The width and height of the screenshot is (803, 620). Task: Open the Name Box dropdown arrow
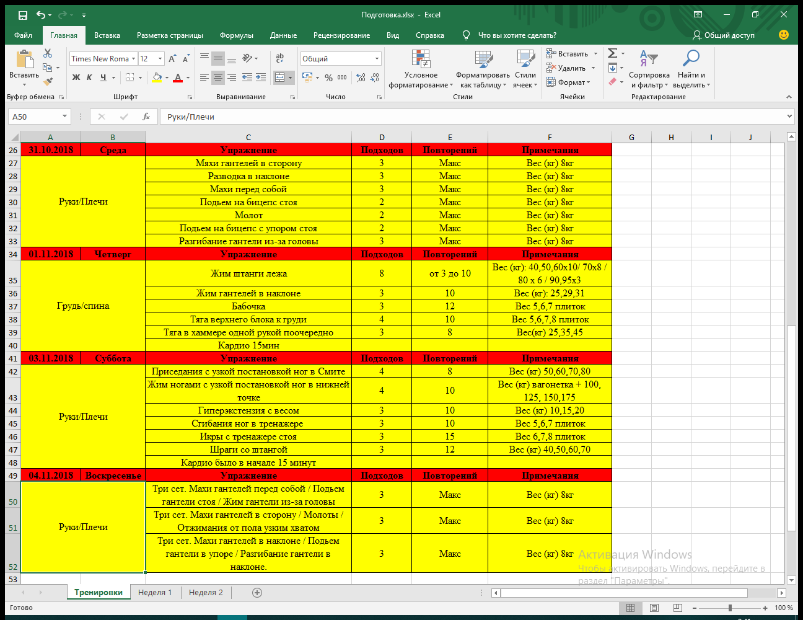coord(64,117)
